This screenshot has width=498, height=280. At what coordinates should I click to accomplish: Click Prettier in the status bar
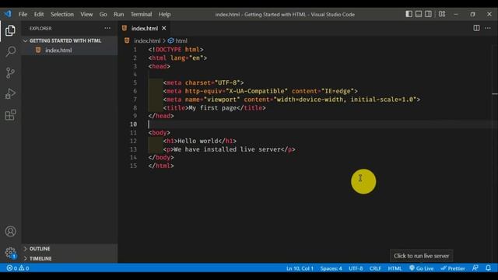(453, 268)
